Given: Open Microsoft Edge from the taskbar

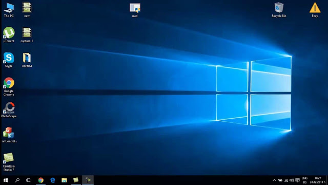Looking at the screenshot, I should click(52, 180).
